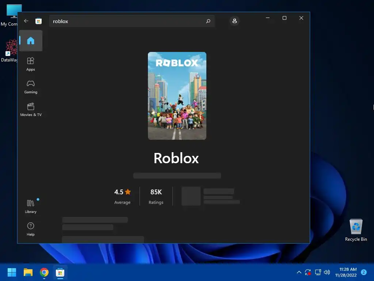Click the sync tray icon with red dot
The image size is (374, 281).
point(308,272)
